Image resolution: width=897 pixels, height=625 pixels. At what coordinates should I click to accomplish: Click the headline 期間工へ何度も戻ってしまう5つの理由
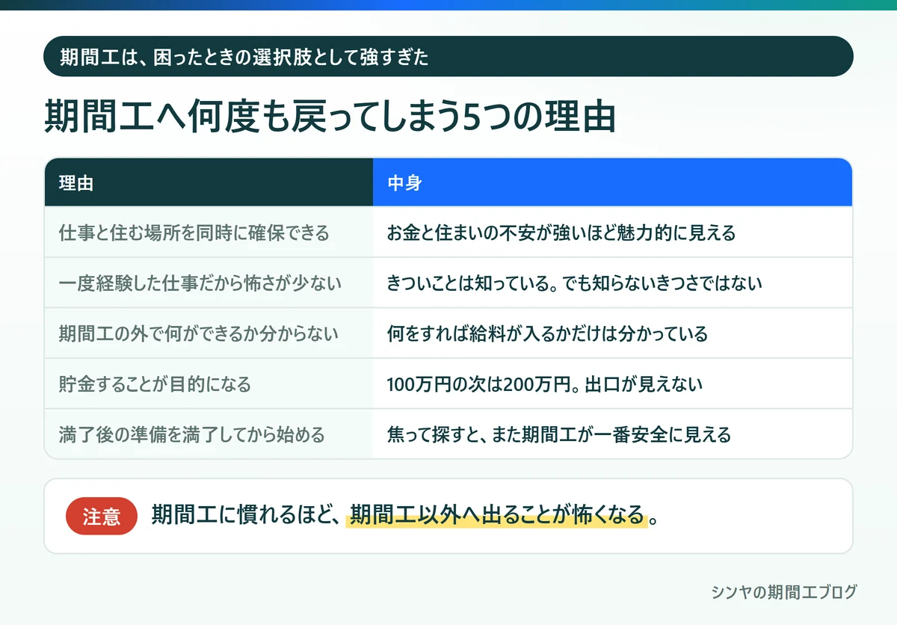pyautogui.click(x=330, y=116)
